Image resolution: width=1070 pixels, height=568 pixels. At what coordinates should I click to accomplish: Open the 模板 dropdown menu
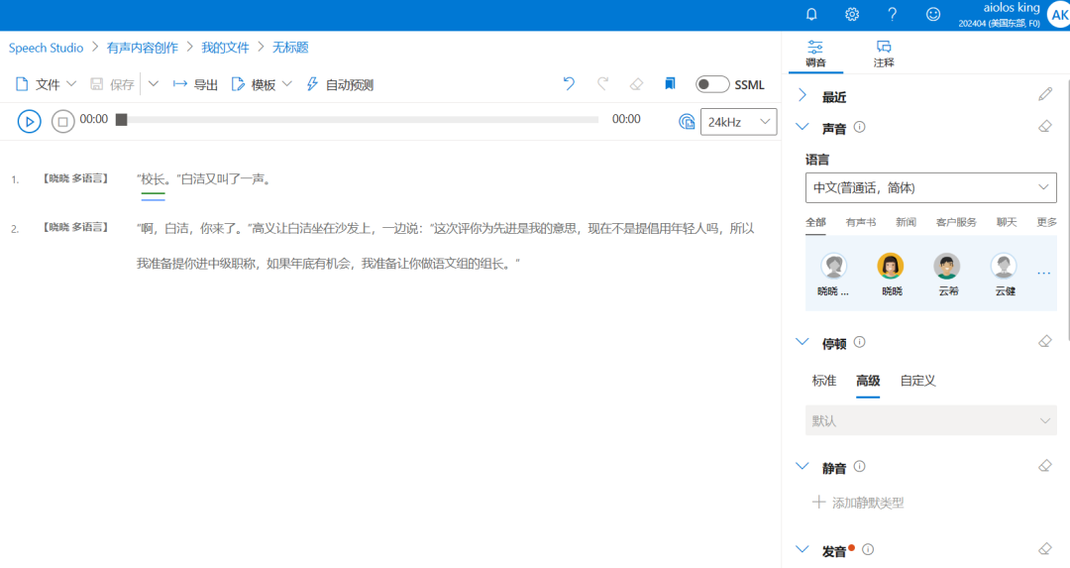(262, 84)
